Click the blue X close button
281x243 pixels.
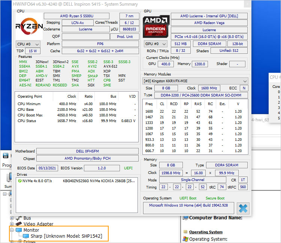243,208
